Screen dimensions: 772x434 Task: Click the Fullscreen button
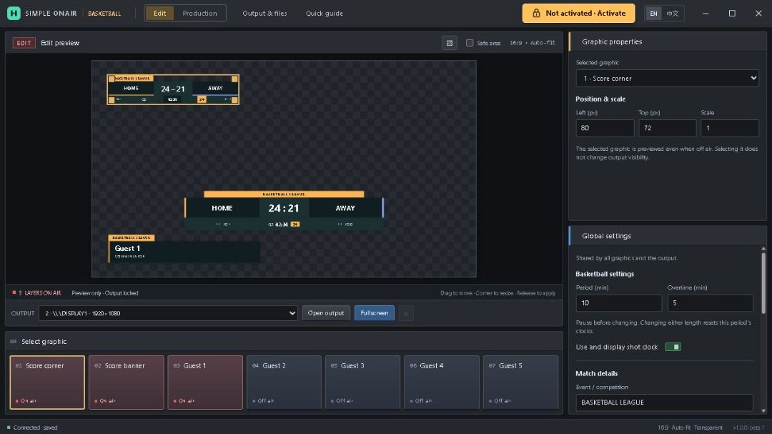tap(374, 313)
